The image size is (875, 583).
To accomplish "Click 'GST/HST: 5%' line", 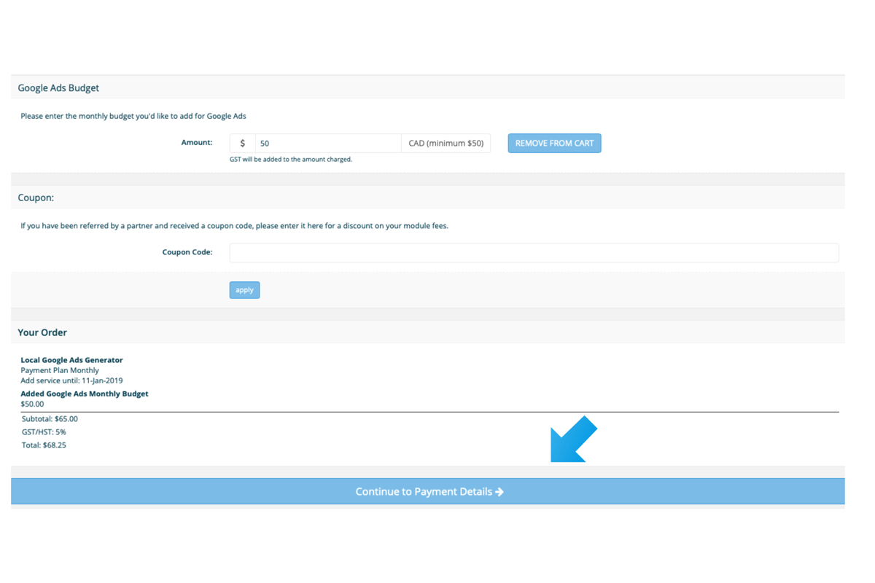I will point(44,432).
